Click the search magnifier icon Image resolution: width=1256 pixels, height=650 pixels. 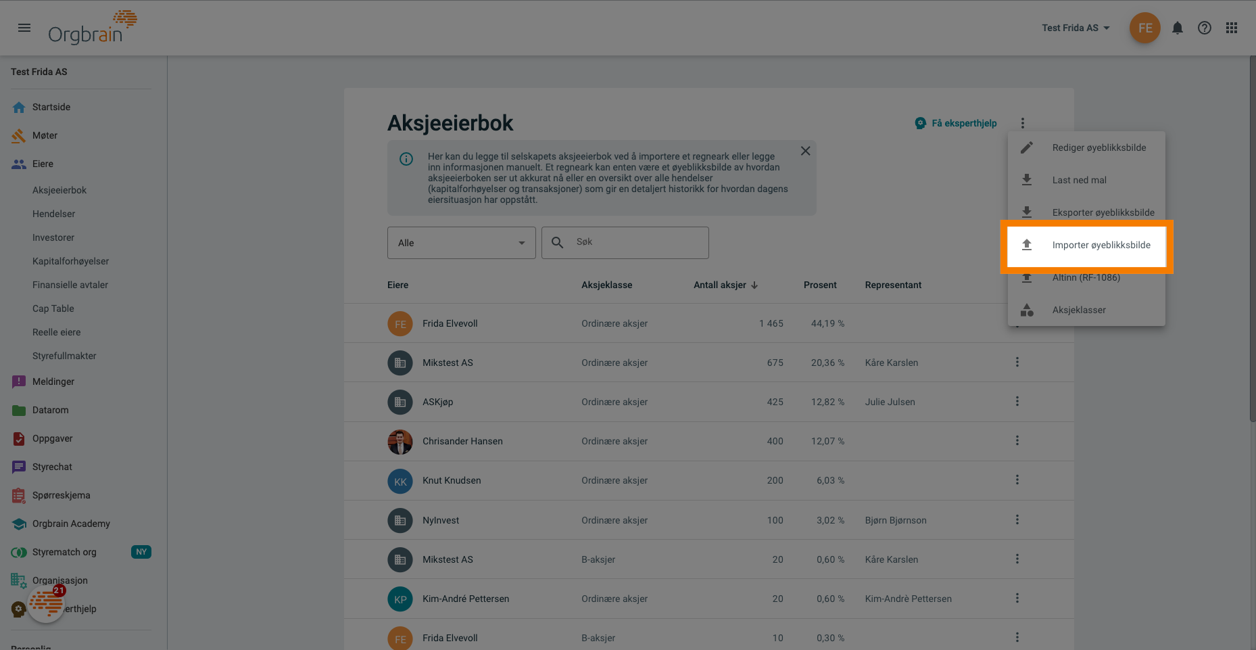click(558, 242)
